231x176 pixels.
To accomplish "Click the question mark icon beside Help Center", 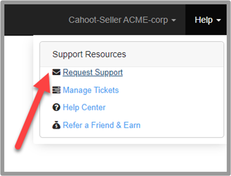I will (x=56, y=107).
